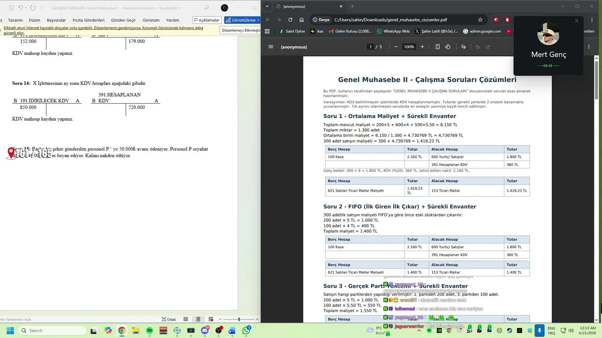Screen dimensions: 602x338
Task: Click the PDF viewer vertical scrollbar
Action: (597, 80)
